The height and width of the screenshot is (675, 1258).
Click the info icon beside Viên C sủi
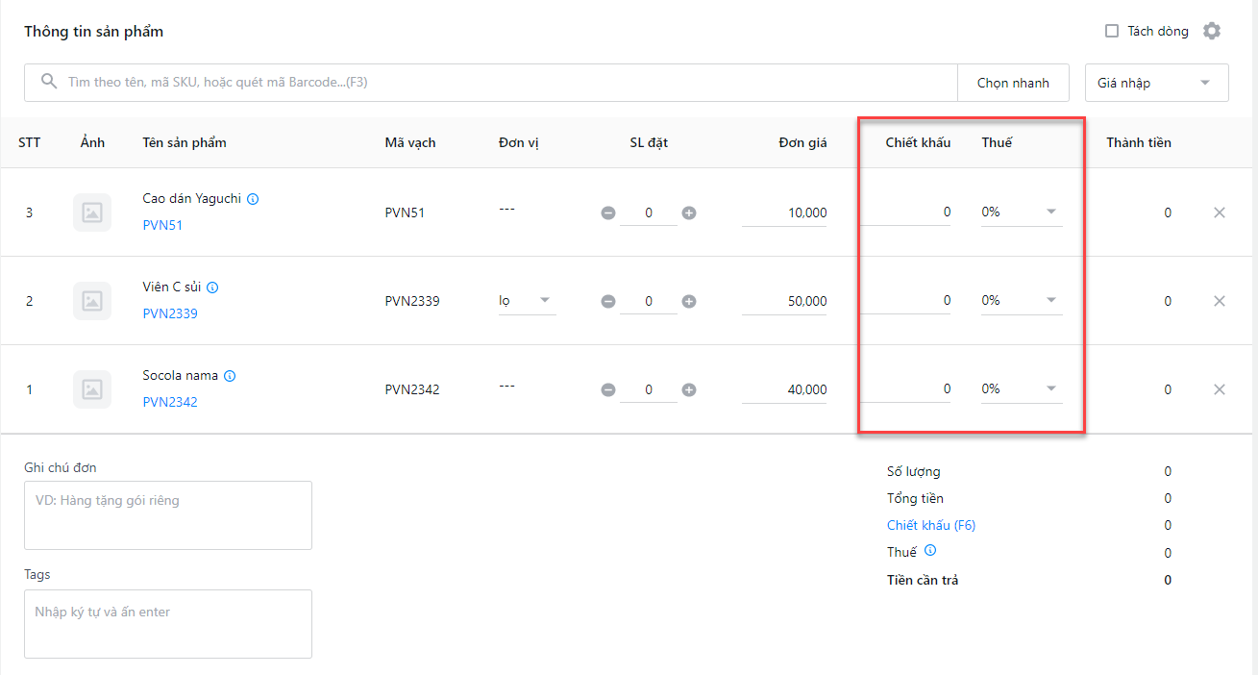[212, 287]
